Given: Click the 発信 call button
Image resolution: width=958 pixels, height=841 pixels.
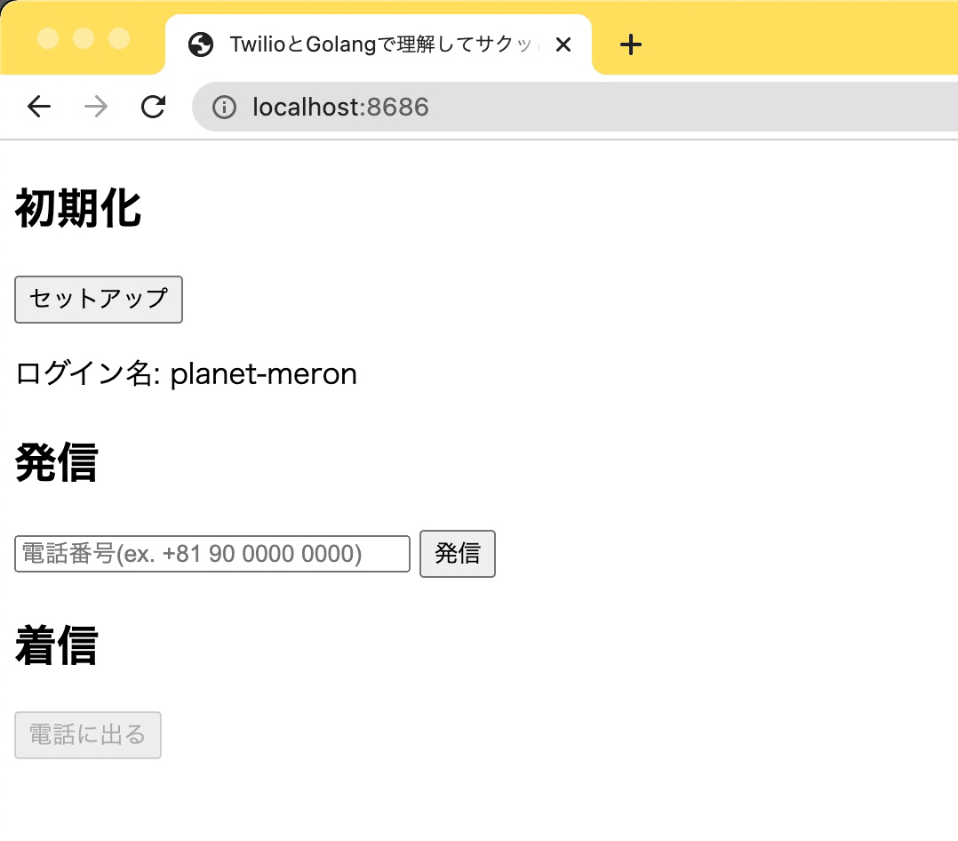Looking at the screenshot, I should click(458, 554).
